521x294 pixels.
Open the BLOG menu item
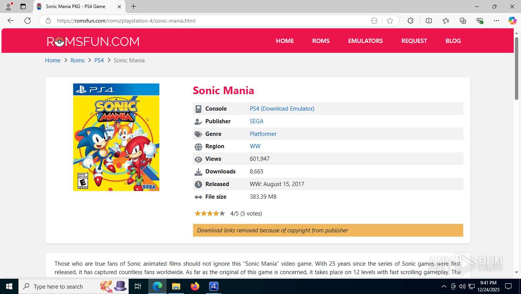(453, 41)
